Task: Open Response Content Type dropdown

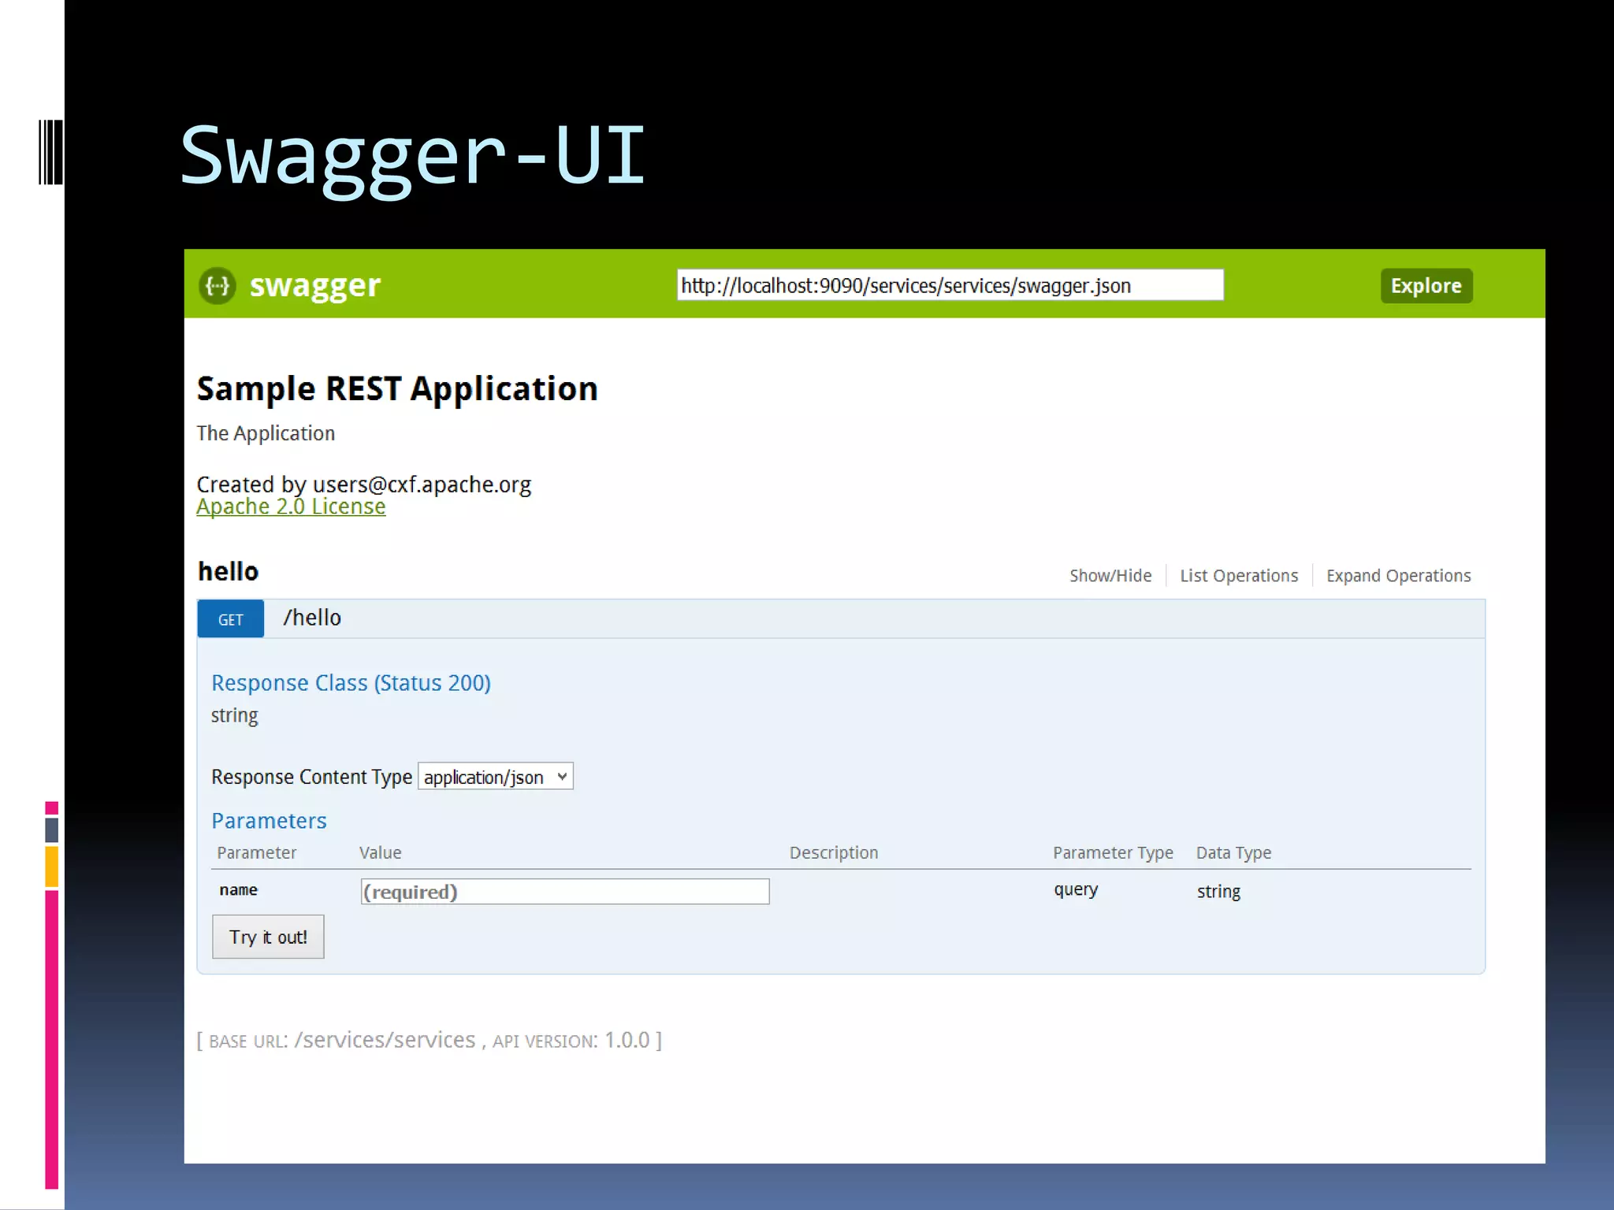Action: pyautogui.click(x=495, y=777)
